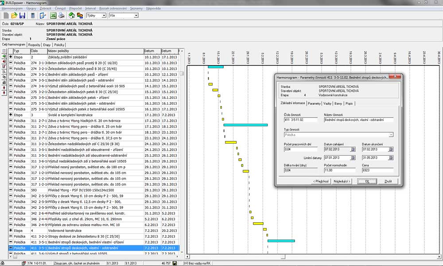Screen dimensions: 443x266
Task: Click the BUILDpower app icon in title bar
Action: [x=3, y=3]
